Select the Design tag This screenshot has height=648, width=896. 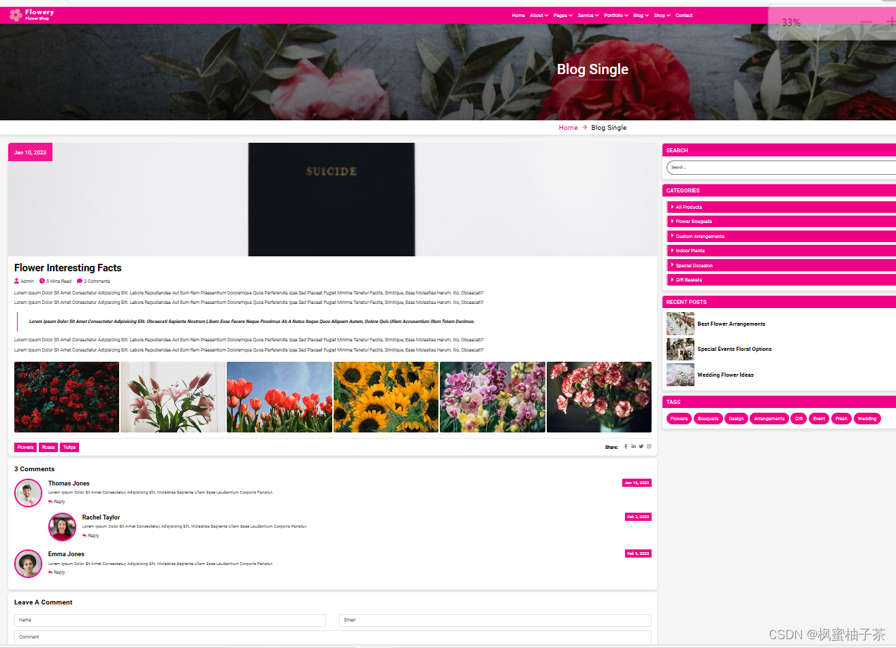tap(736, 419)
